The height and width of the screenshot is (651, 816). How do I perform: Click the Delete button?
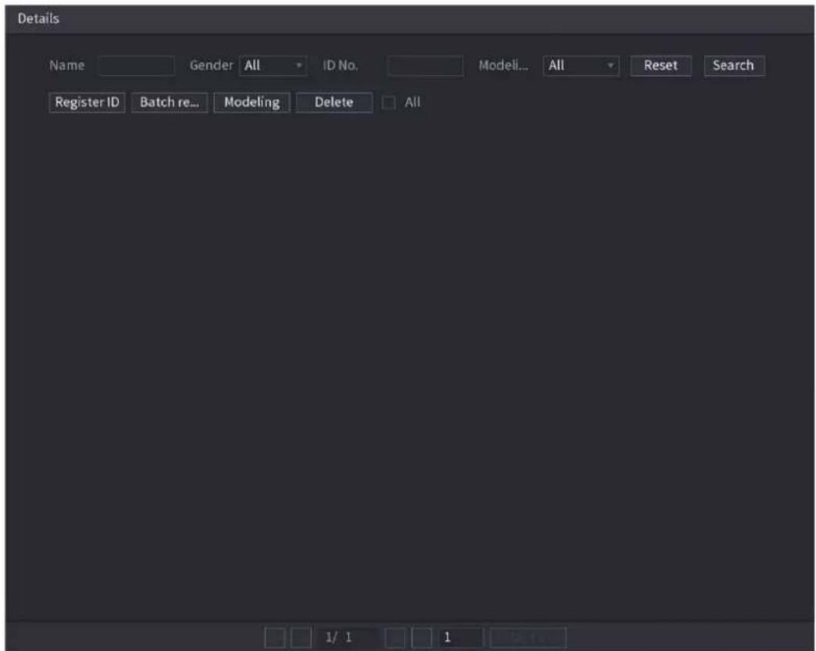(334, 102)
